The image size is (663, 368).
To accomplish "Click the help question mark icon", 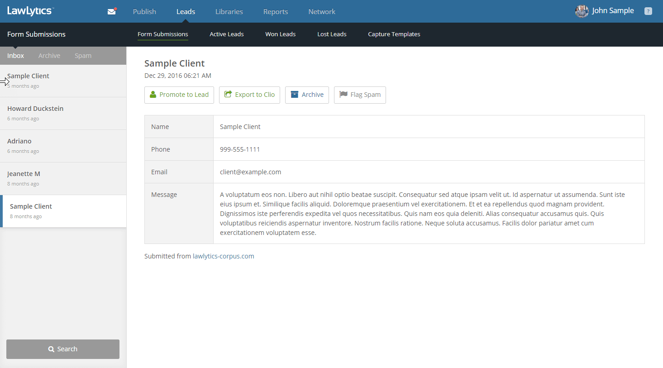I will coord(648,11).
